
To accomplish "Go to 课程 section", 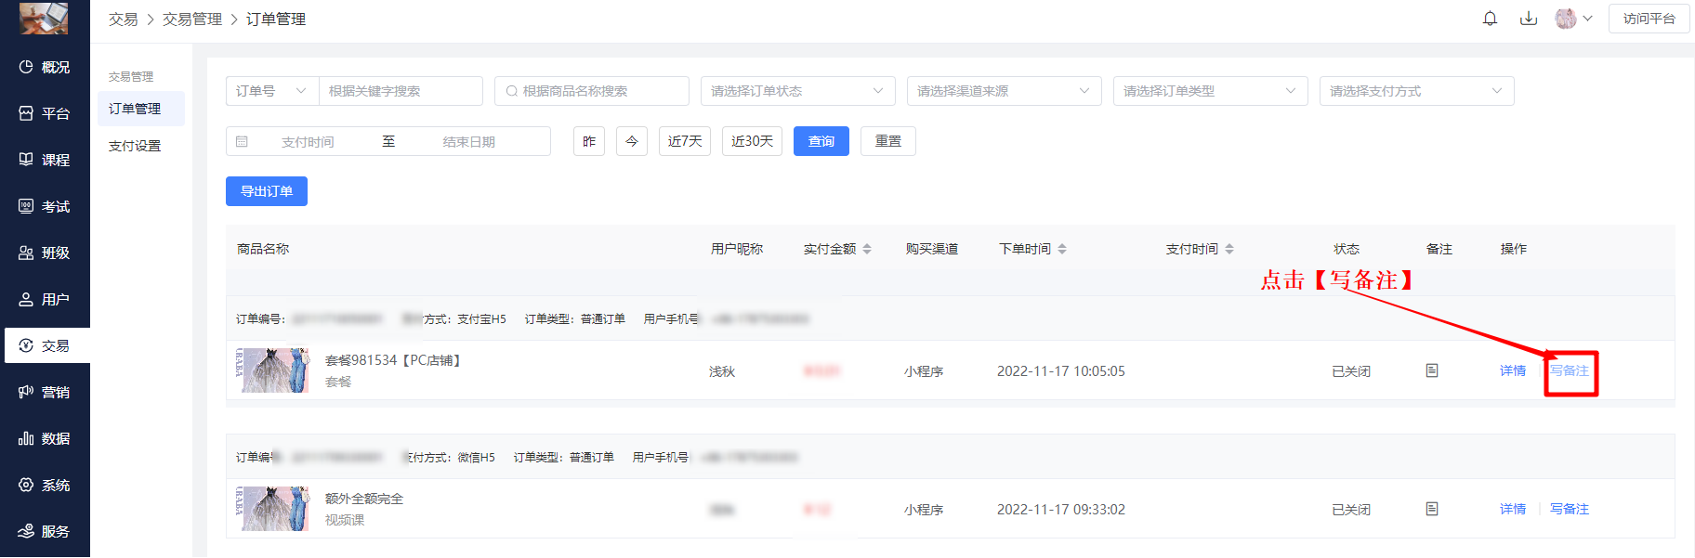I will point(45,160).
